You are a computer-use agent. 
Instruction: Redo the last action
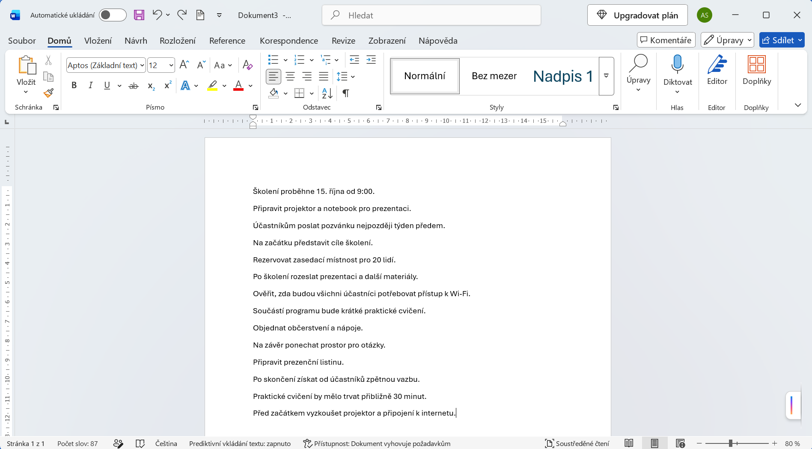click(x=182, y=15)
